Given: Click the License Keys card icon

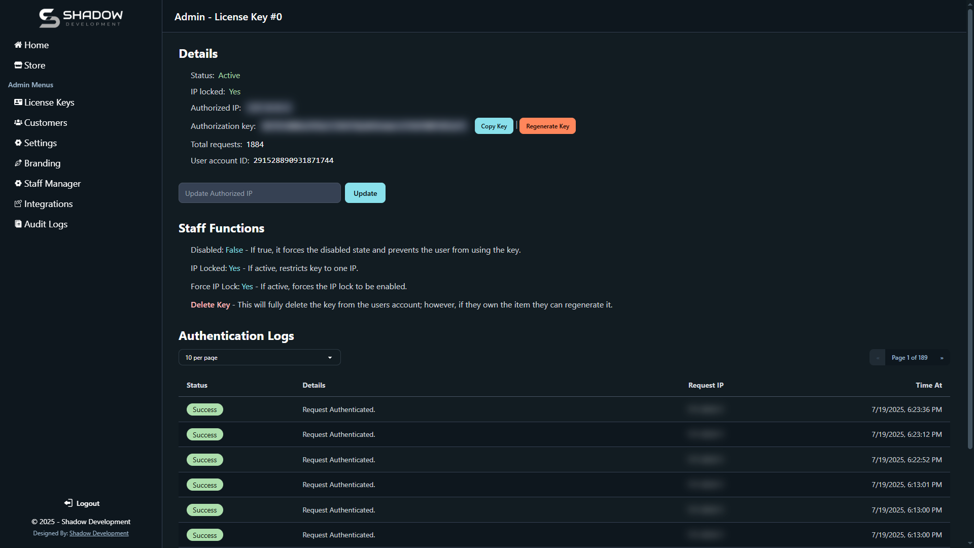Looking at the screenshot, I should 18,102.
